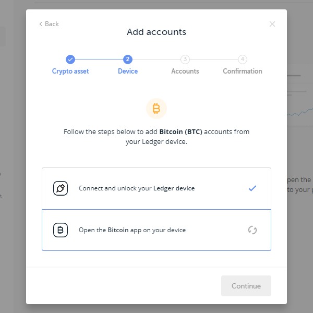Click the Add accounts title

click(156, 32)
